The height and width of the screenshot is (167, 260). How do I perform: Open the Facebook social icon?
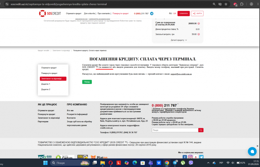(x=185, y=157)
